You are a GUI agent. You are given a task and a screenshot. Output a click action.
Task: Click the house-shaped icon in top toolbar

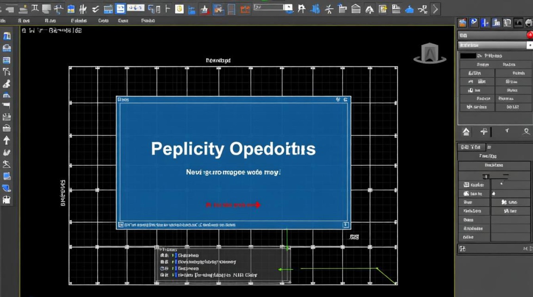pos(356,9)
